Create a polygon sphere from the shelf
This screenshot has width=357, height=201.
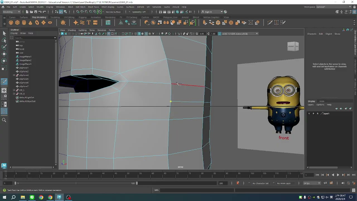[11, 23]
